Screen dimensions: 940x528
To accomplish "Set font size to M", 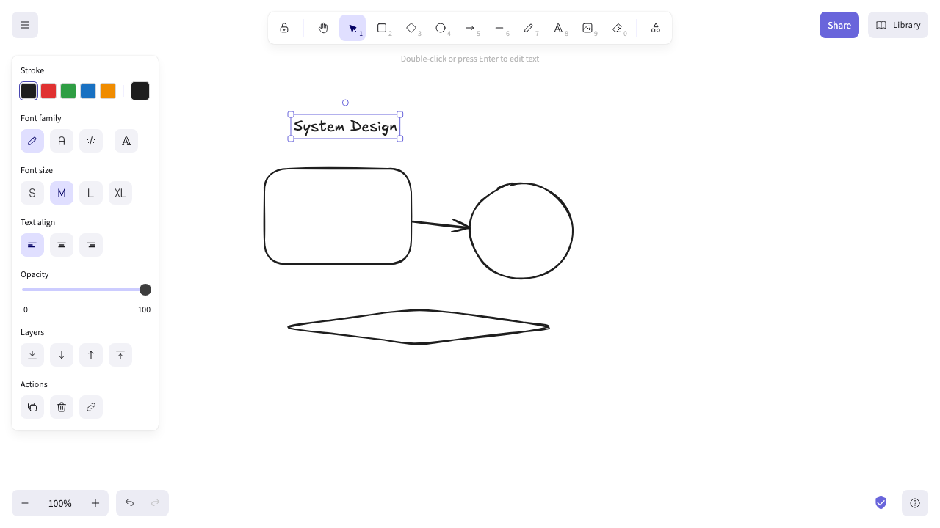I will coord(62,193).
